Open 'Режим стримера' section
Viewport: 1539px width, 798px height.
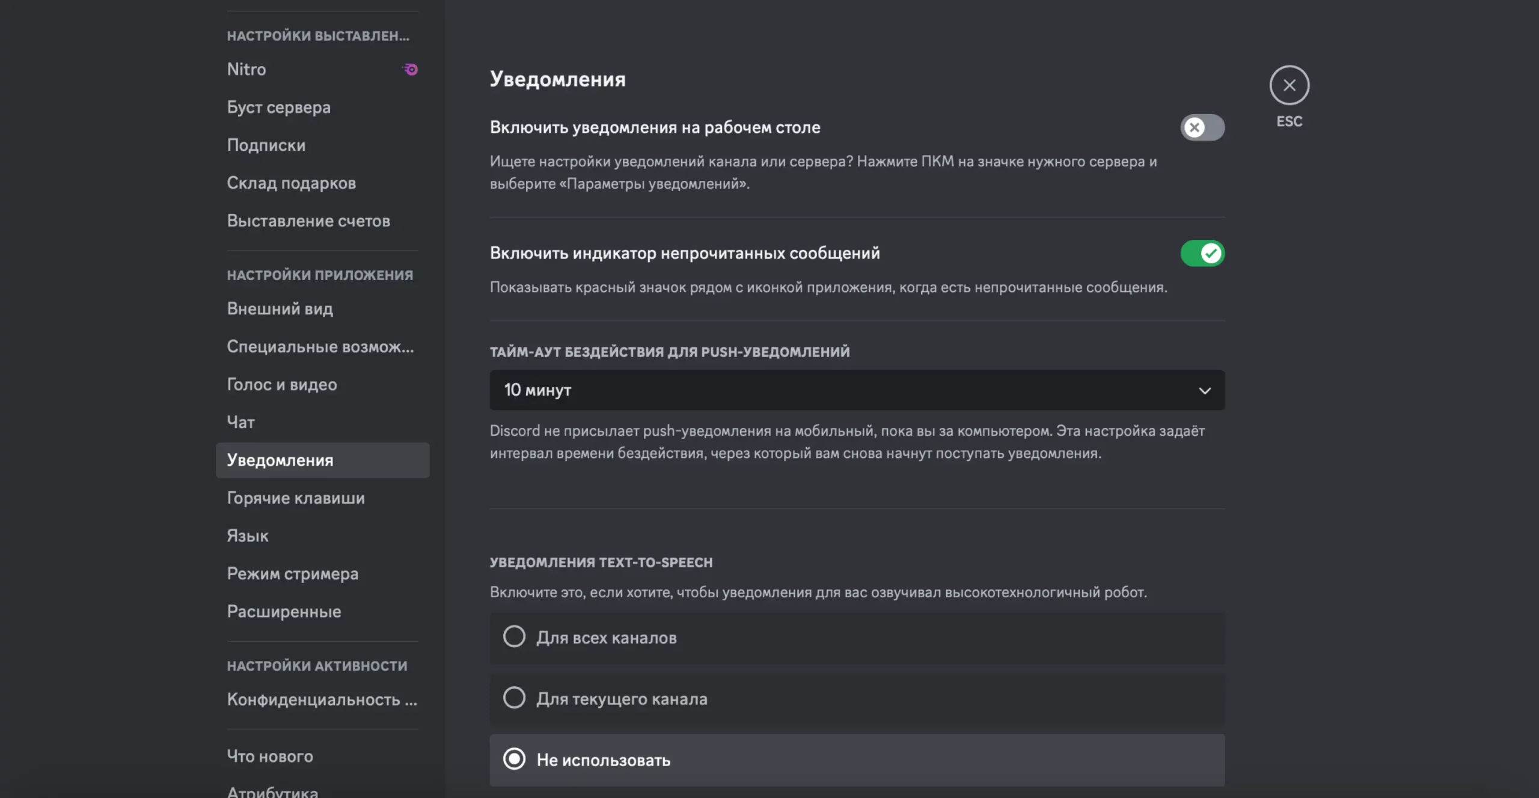pyautogui.click(x=293, y=574)
